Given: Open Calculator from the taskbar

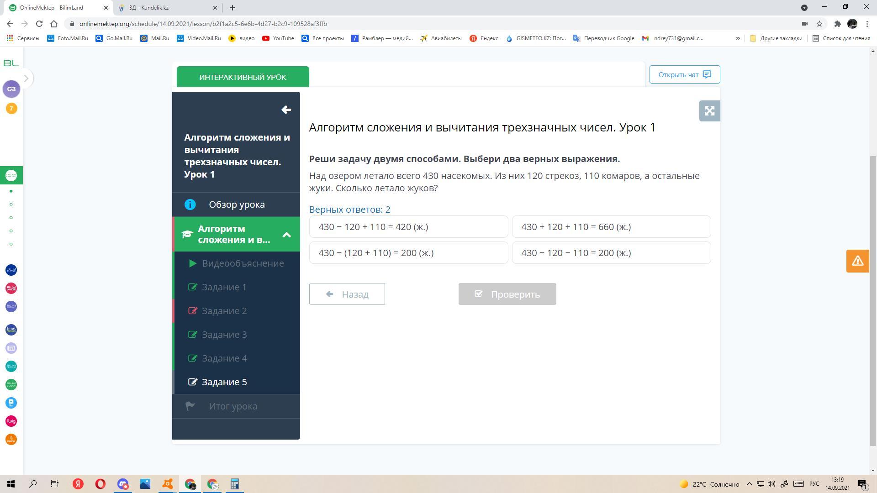Looking at the screenshot, I should pyautogui.click(x=234, y=484).
